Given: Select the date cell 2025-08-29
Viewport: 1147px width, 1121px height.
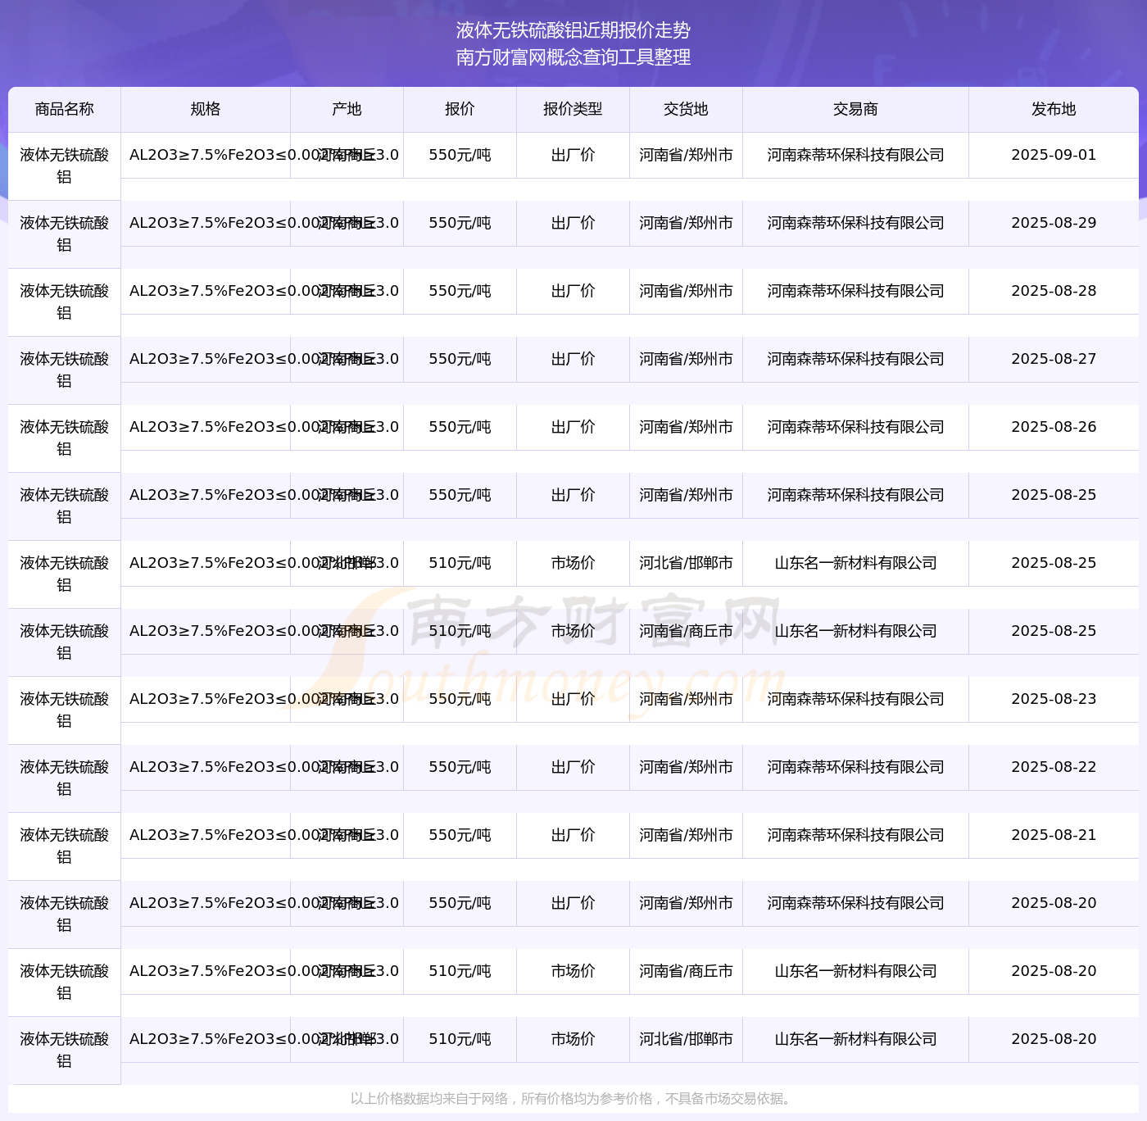Looking at the screenshot, I should (1054, 223).
